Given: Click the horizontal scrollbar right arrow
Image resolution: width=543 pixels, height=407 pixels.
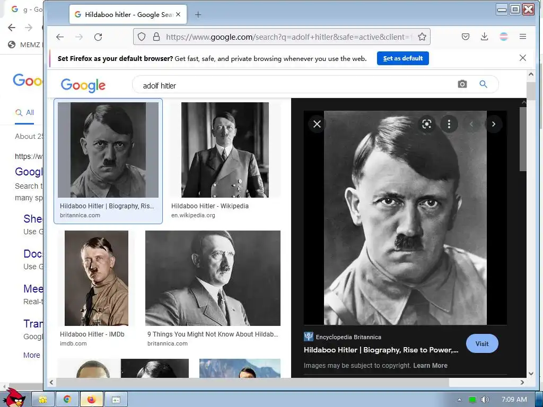Looking at the screenshot, I should point(522,383).
